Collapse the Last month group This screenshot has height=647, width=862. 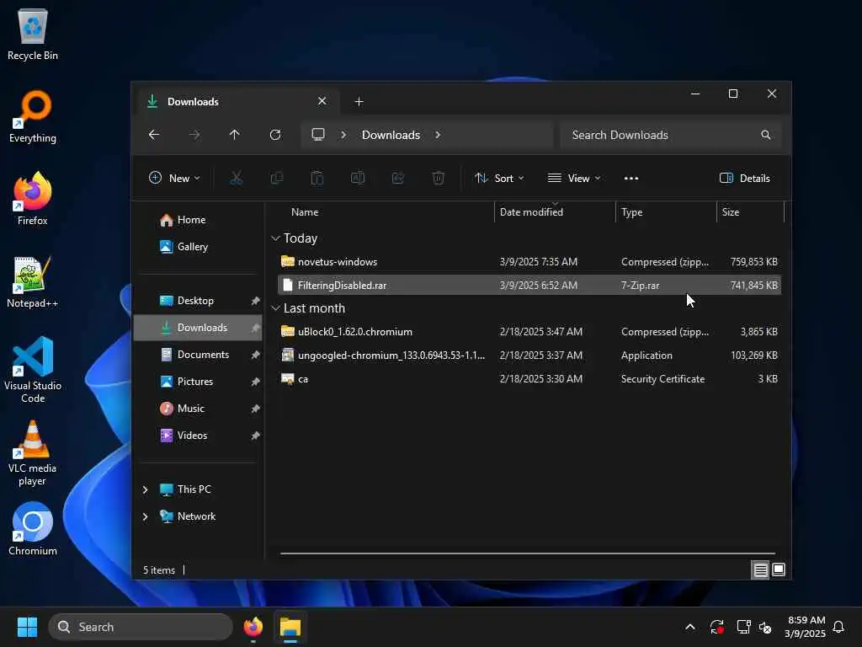[275, 308]
